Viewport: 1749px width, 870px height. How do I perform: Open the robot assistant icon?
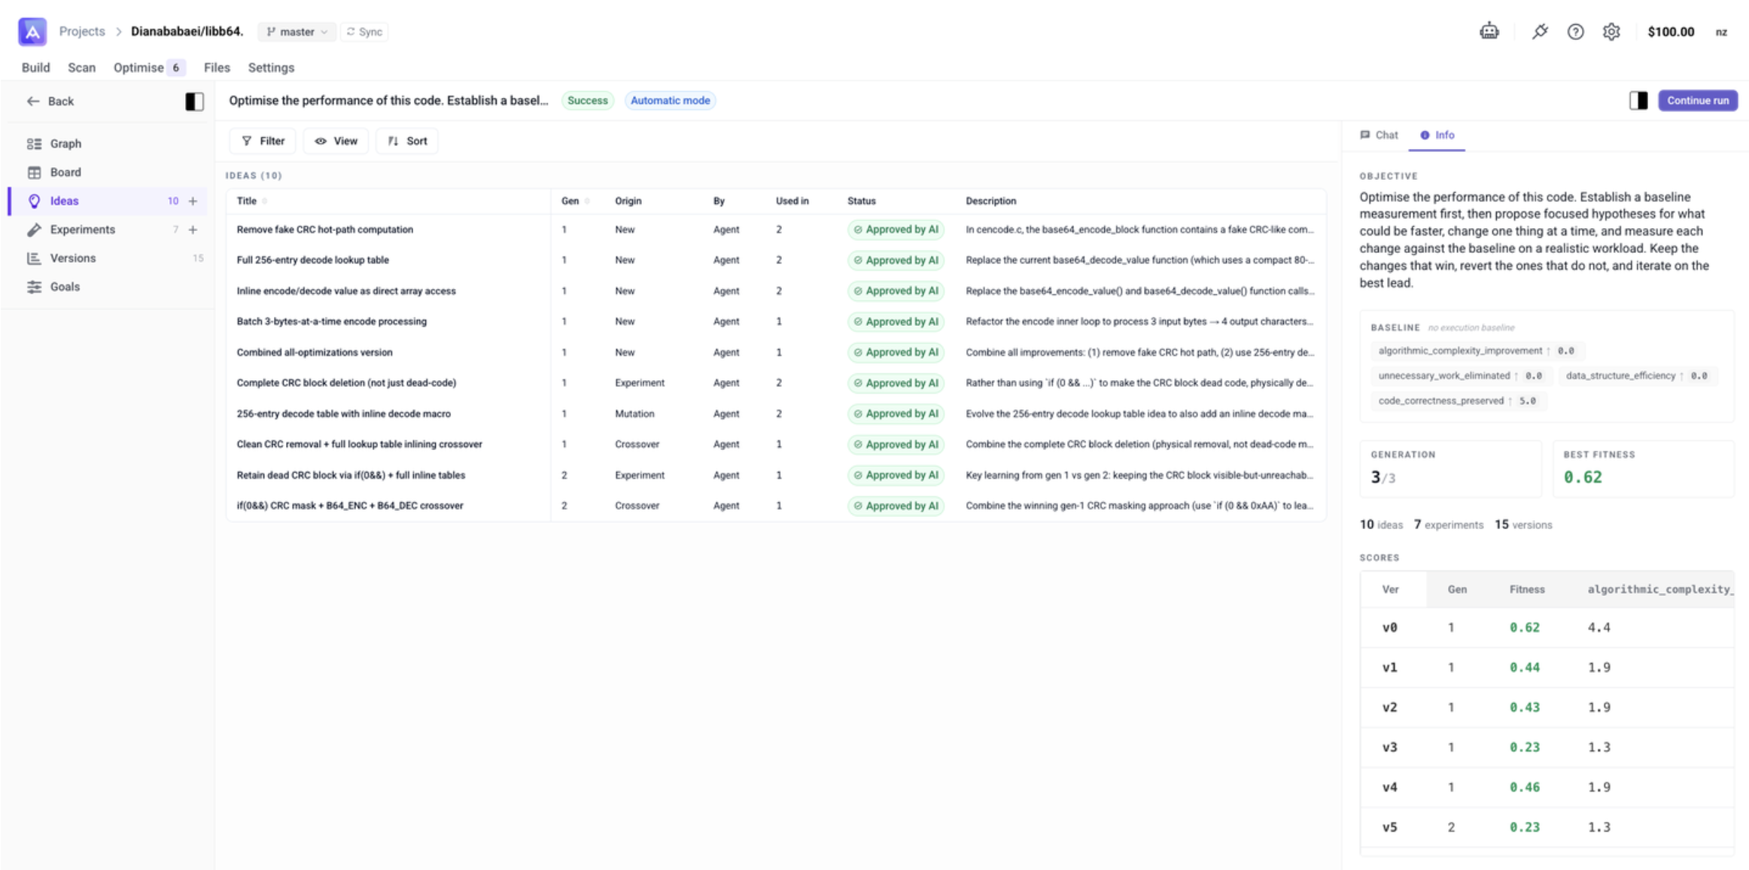tap(1489, 32)
